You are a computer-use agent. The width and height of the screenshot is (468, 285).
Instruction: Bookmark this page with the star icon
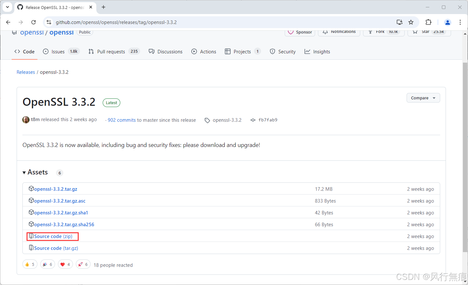[411, 22]
